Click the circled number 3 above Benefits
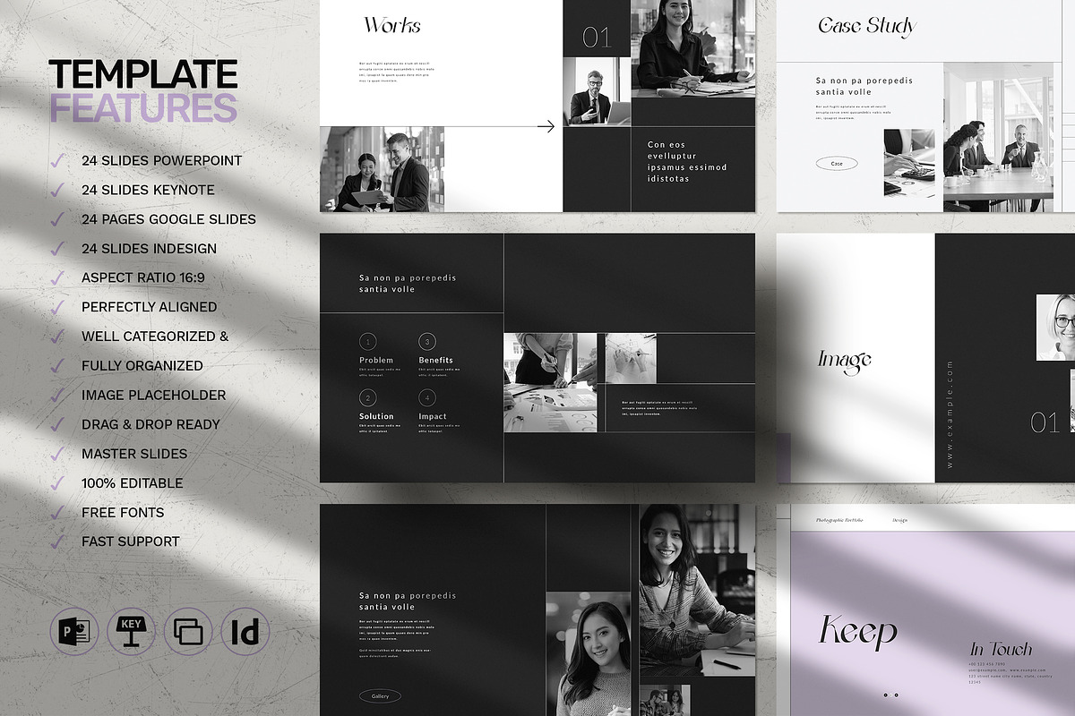The image size is (1075, 716). click(427, 341)
